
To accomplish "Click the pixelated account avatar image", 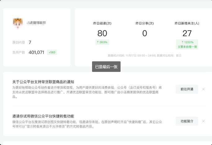I will tap(18, 23).
